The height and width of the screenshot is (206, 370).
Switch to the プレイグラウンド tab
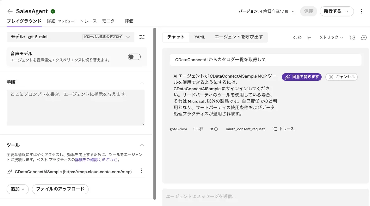[24, 21]
